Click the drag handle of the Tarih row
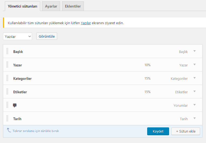 (7, 118)
